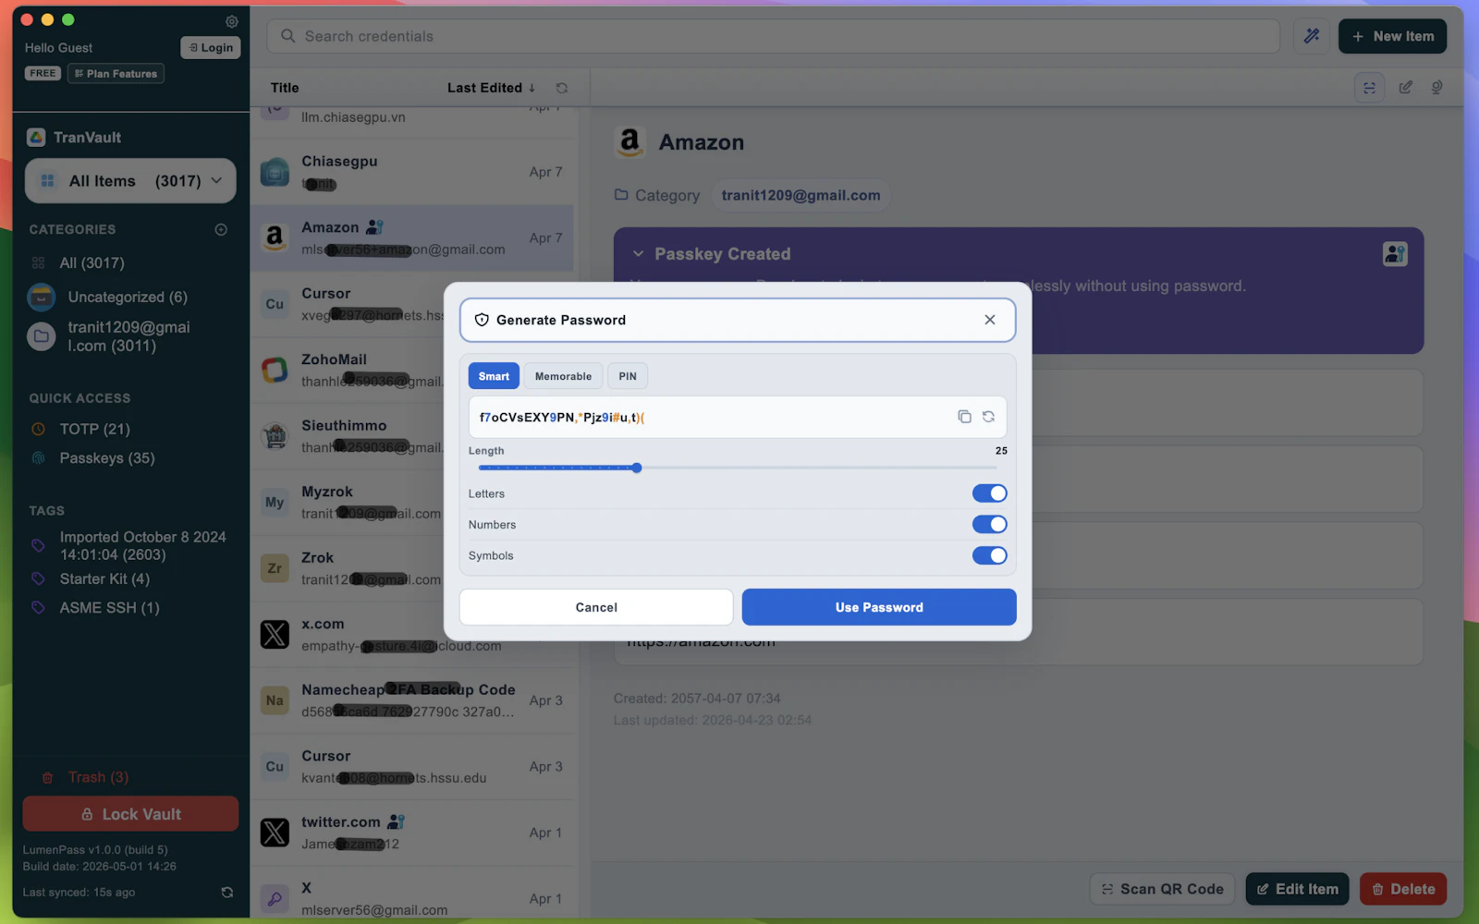
Task: Switch to the Memorable password tab
Action: tap(563, 376)
